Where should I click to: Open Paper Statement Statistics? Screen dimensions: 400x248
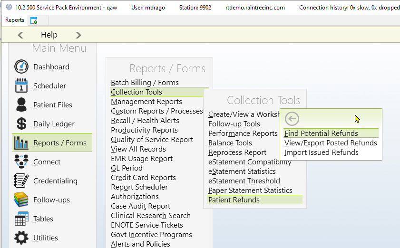click(x=250, y=191)
